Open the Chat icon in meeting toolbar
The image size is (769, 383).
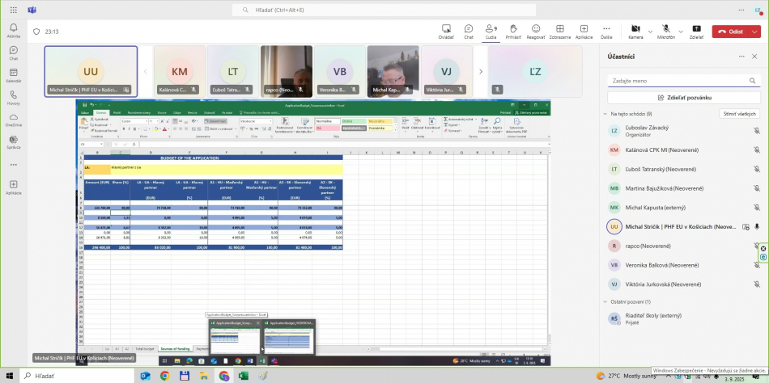tap(469, 31)
